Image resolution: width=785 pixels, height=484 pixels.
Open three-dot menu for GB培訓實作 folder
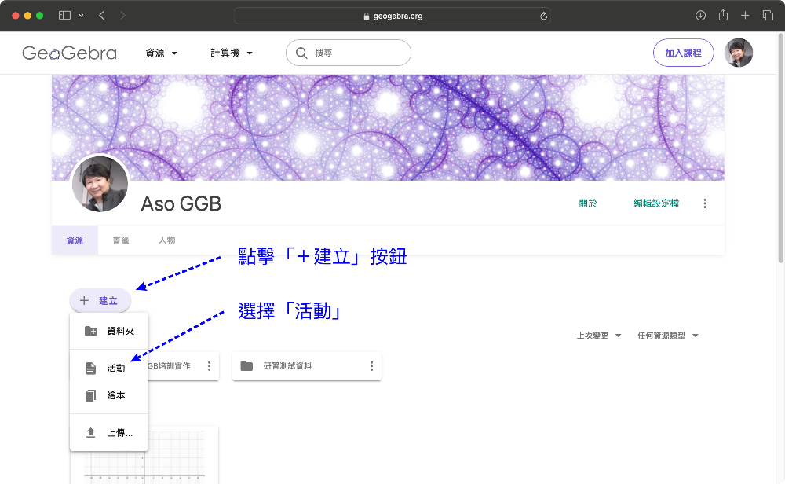(210, 366)
